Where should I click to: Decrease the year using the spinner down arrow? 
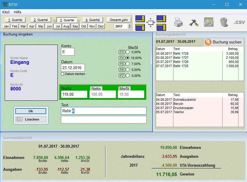click(x=130, y=27)
